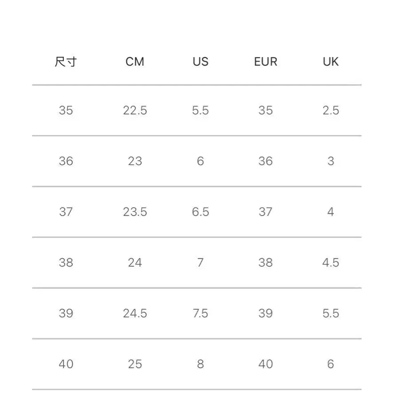The height and width of the screenshot is (394, 394).
Task: Select UK size 5.5 cell
Action: coord(331,314)
